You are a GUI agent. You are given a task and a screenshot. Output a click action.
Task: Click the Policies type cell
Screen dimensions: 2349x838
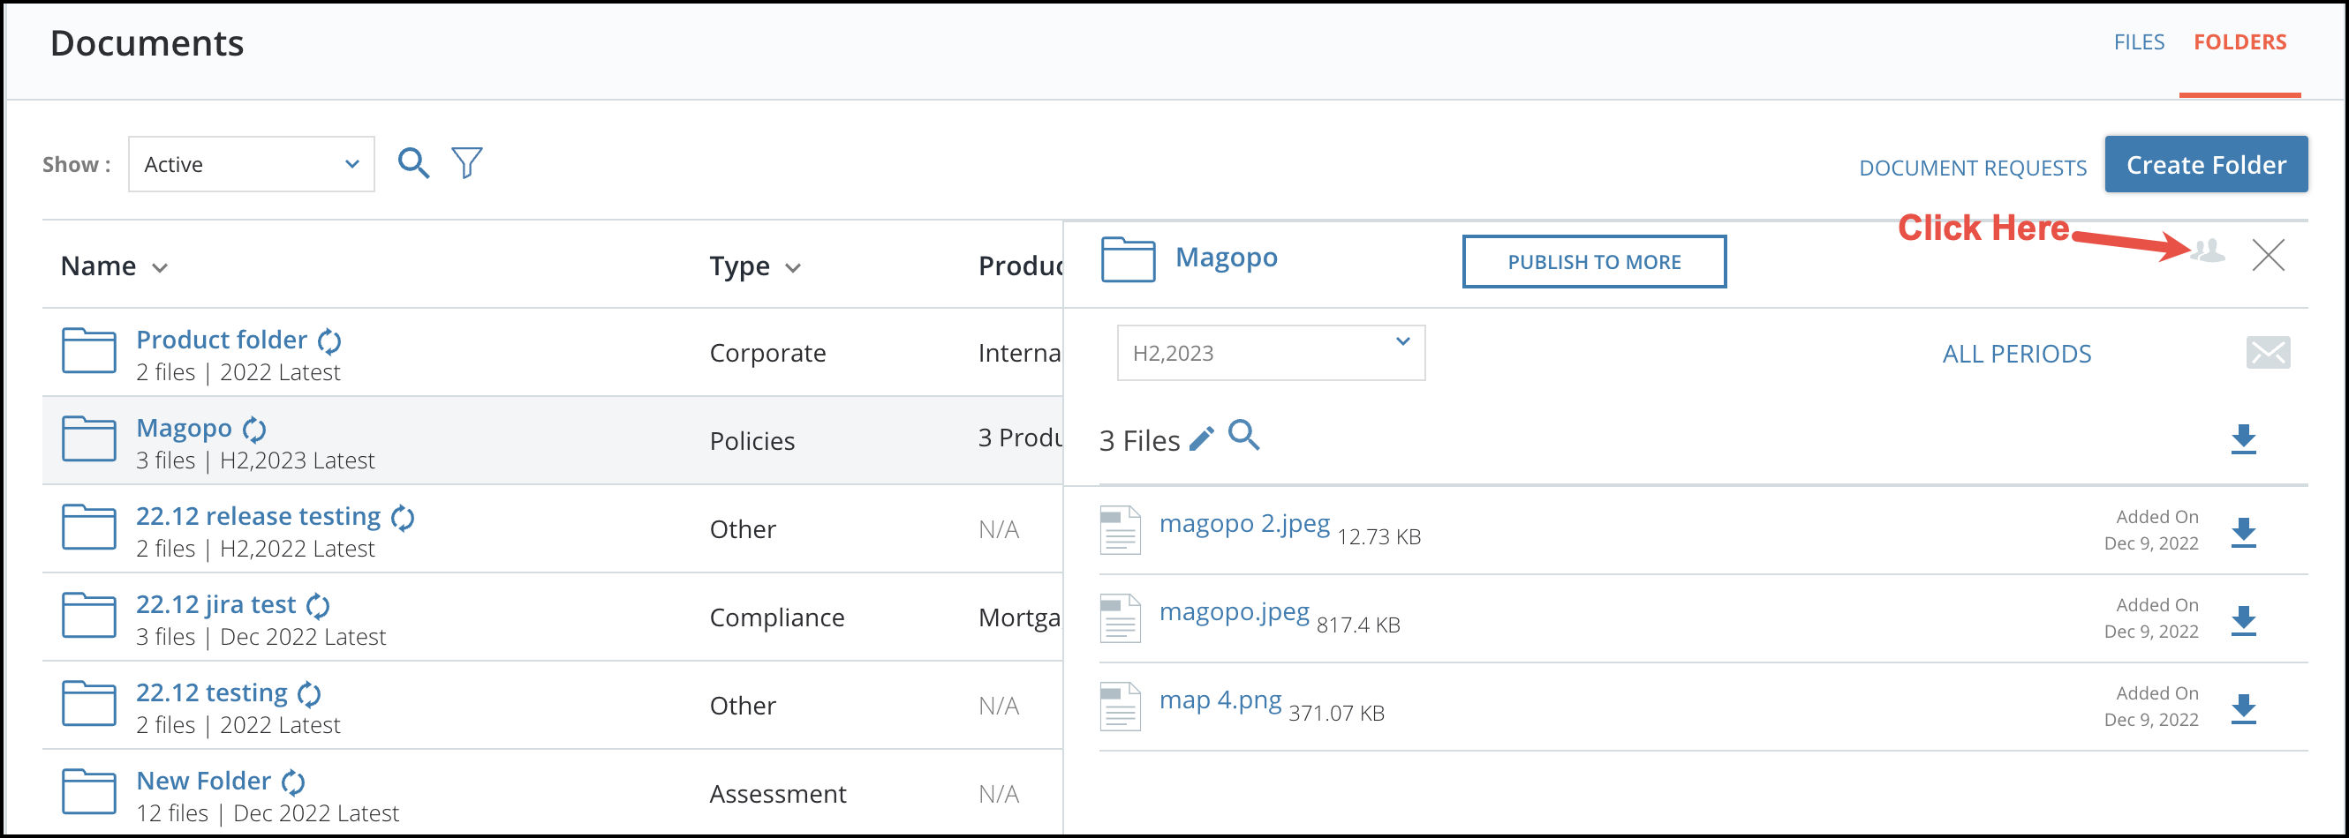tap(752, 441)
